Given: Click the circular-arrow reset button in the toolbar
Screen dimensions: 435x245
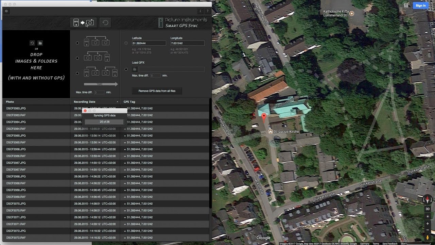Looking at the screenshot, I should (105, 23).
